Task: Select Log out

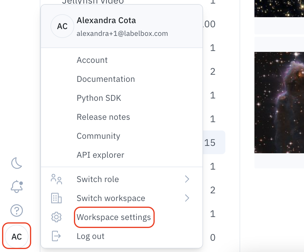Action: [x=122, y=236]
